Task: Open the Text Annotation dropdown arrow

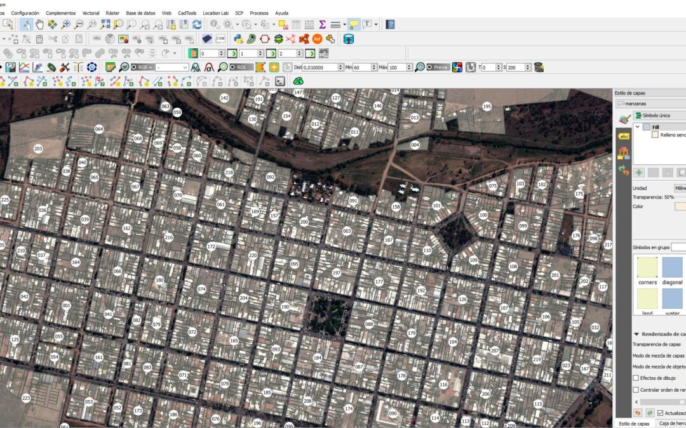Action: [375, 25]
